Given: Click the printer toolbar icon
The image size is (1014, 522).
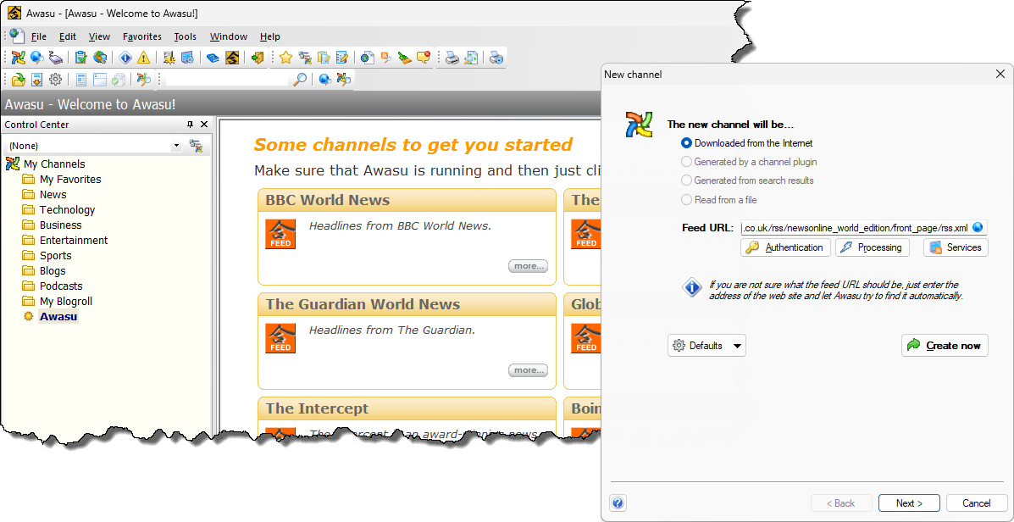Looking at the screenshot, I should pyautogui.click(x=452, y=58).
